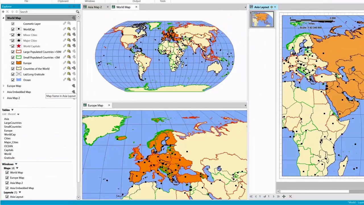Click the add layer icon in Explorer toolbar
The width and height of the screenshot is (364, 205).
3,12
